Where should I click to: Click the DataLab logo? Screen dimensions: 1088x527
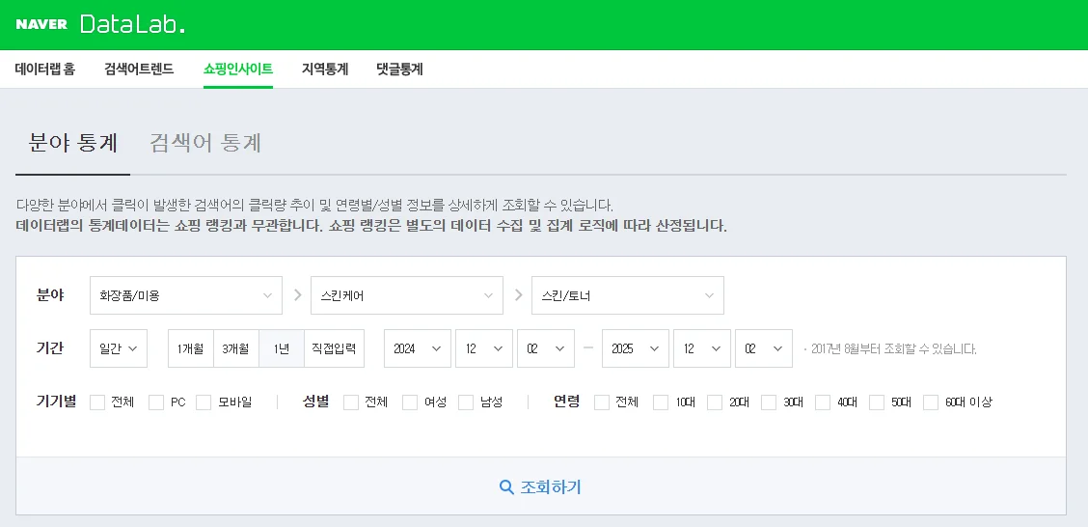132,24
